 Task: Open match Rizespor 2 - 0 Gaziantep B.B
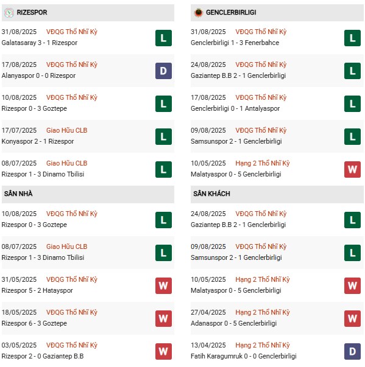pyautogui.click(x=43, y=356)
